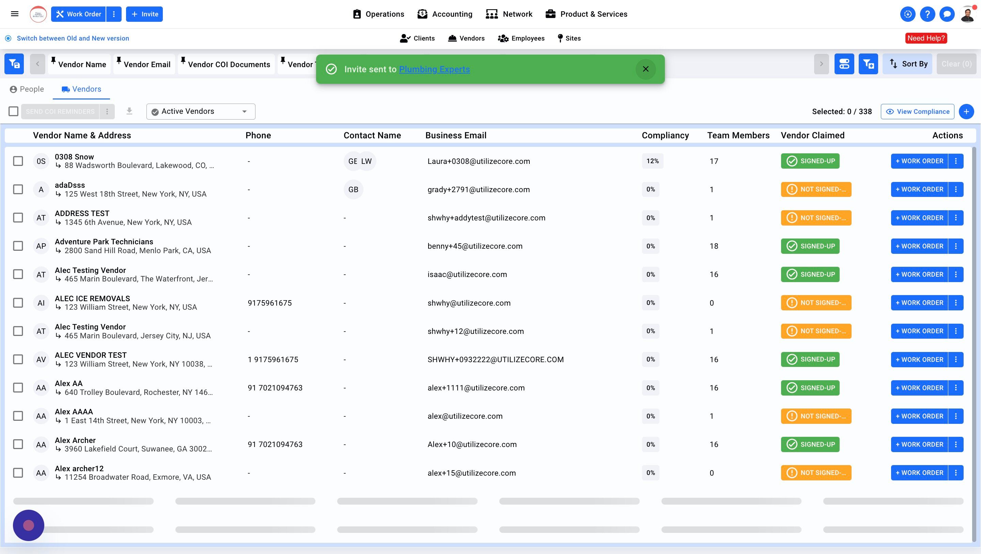This screenshot has height=554, width=981.
Task: Open the chat messages icon
Action: [947, 14]
